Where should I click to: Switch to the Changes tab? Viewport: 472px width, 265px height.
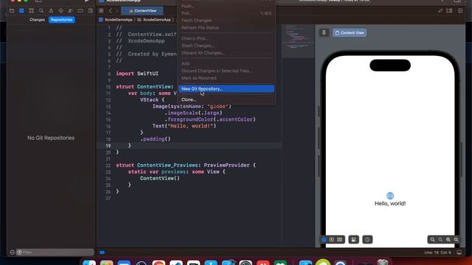(37, 20)
